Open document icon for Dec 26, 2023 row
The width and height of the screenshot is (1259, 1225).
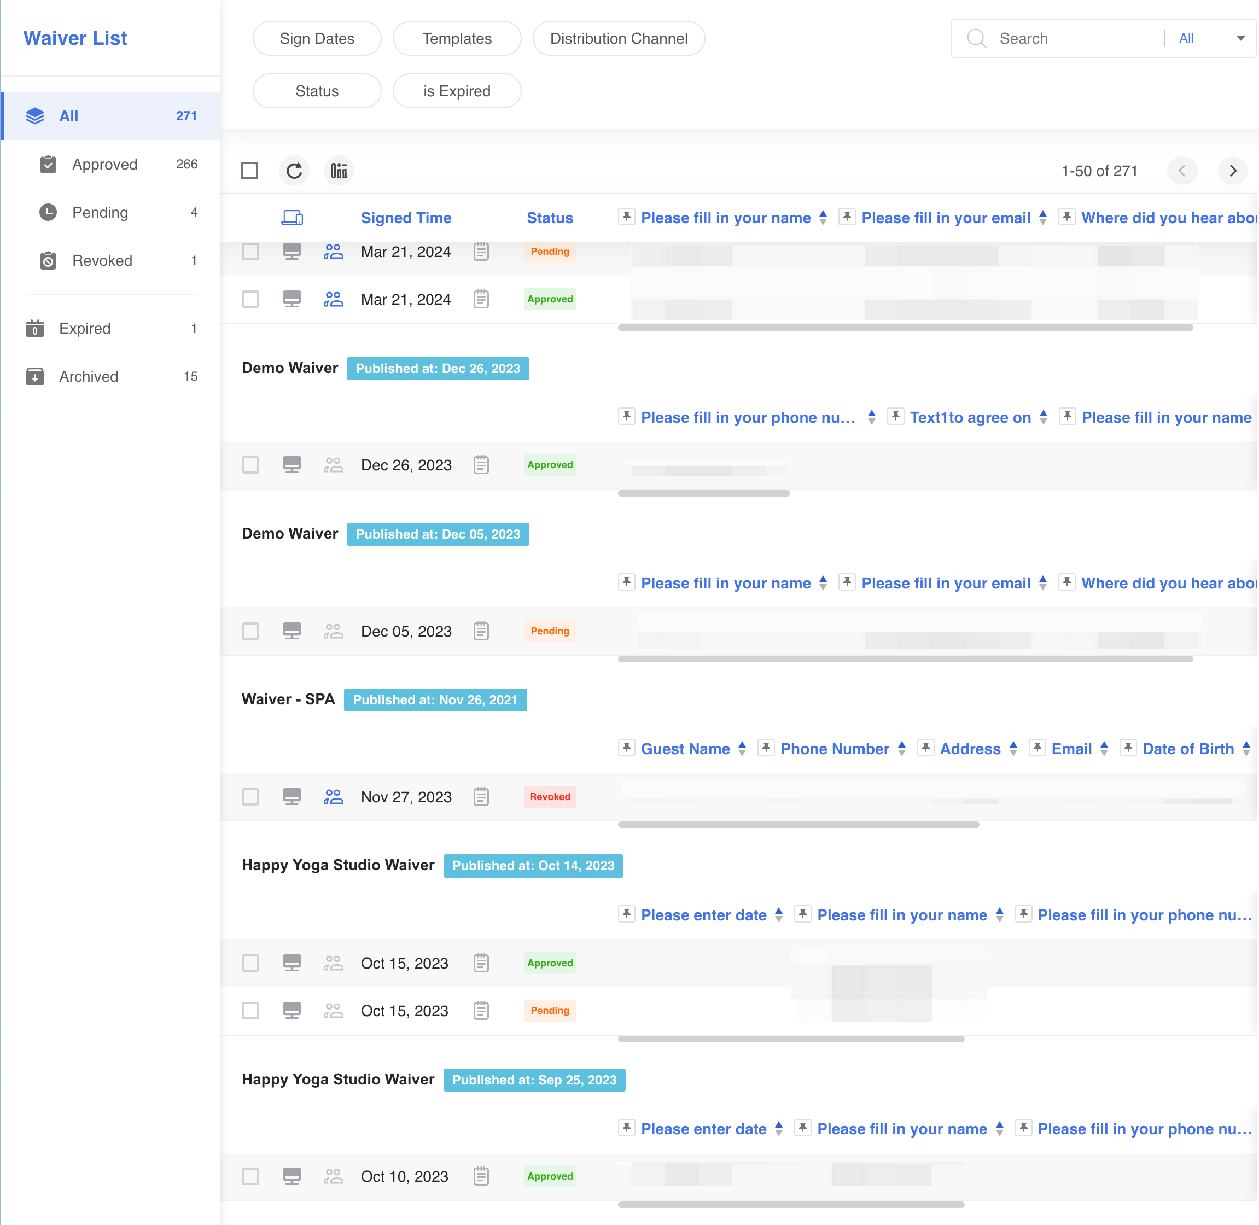(x=481, y=464)
